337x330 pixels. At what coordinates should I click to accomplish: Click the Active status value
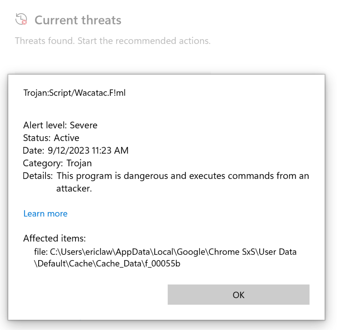67,138
